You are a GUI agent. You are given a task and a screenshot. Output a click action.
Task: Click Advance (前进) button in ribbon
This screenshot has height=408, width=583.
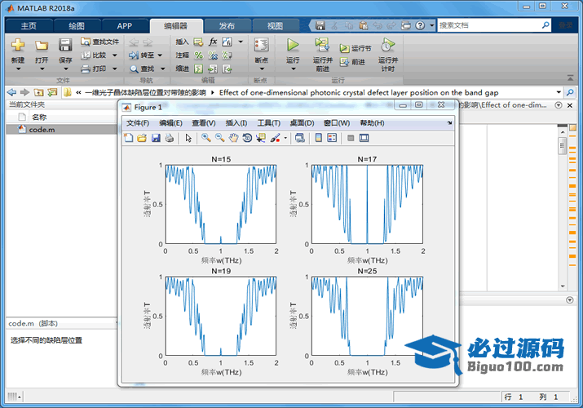(x=352, y=62)
